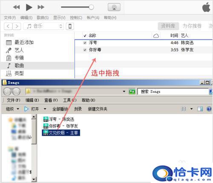
Task: Select the 浮夸 song row name
Action: point(93,43)
